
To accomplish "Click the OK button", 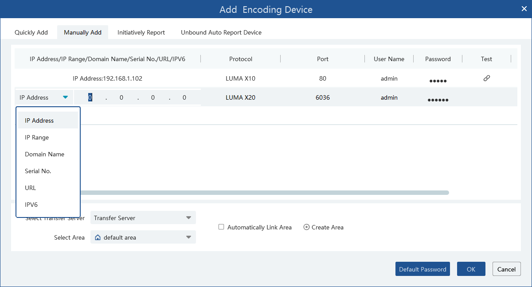I will pyautogui.click(x=471, y=269).
